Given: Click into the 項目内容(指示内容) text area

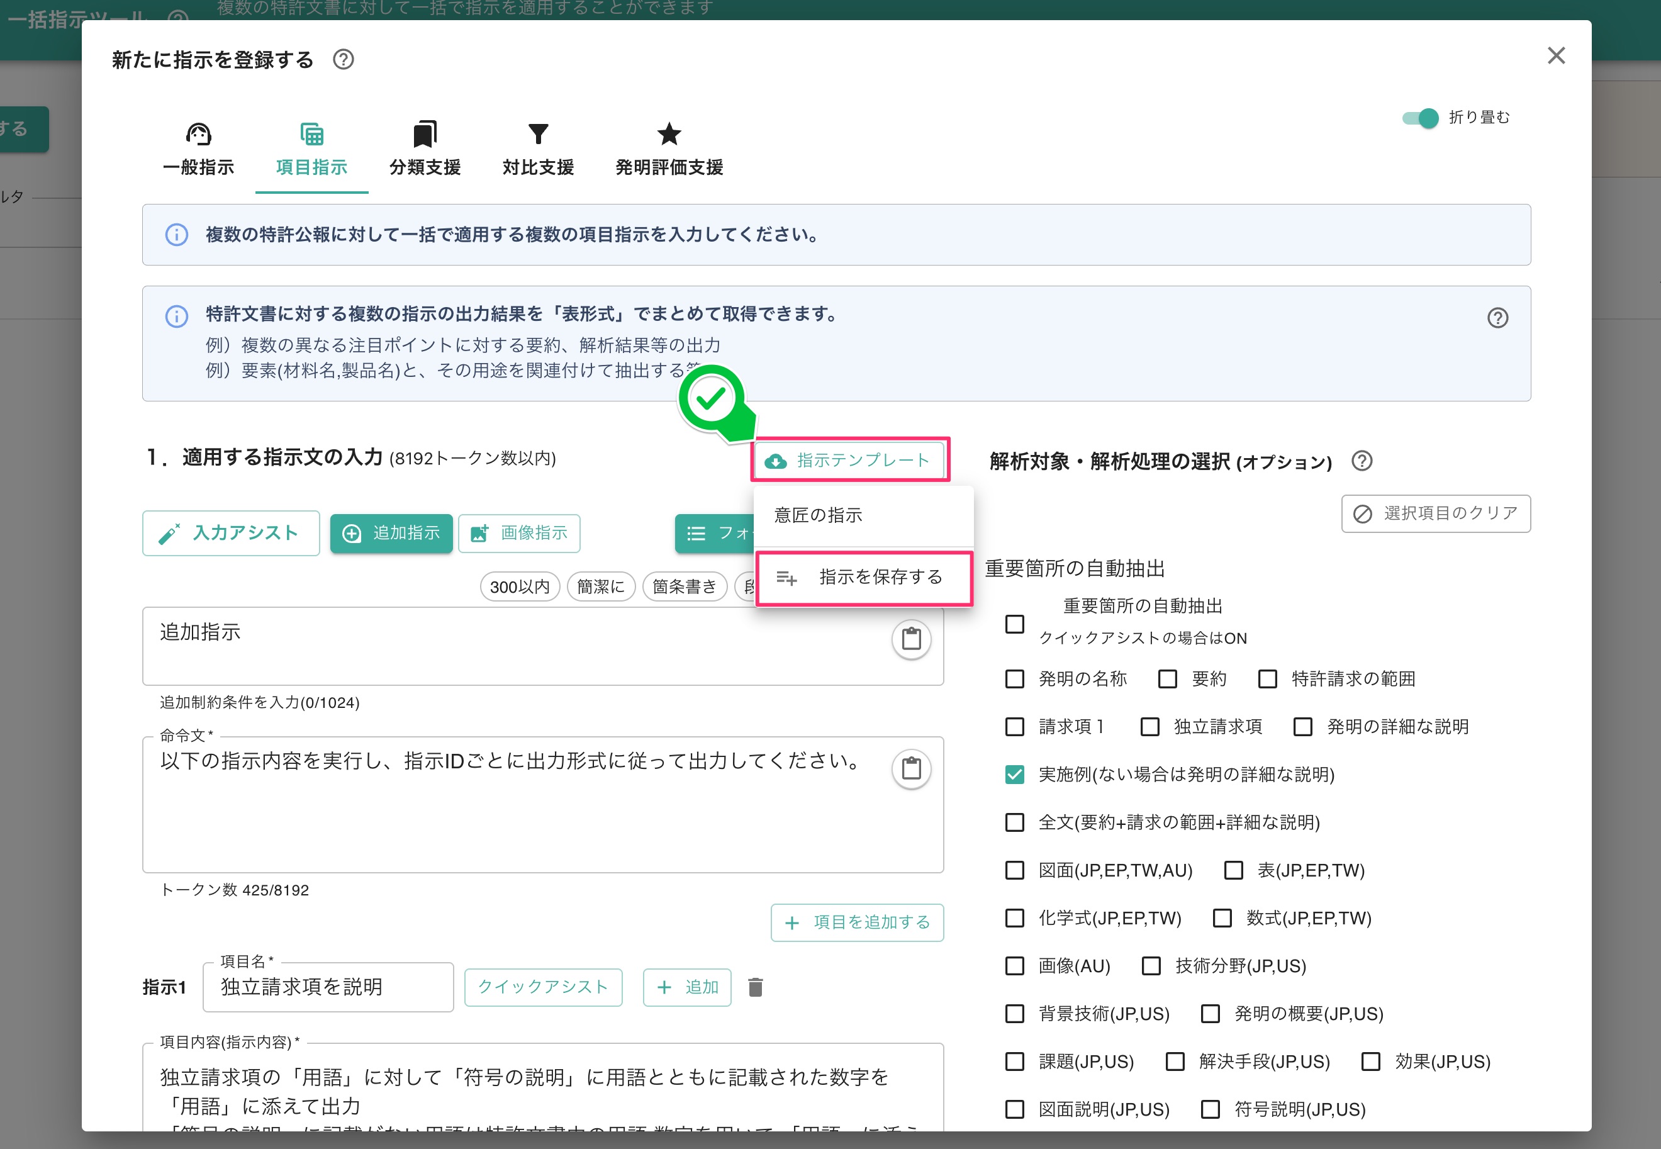Looking at the screenshot, I should (x=542, y=1087).
